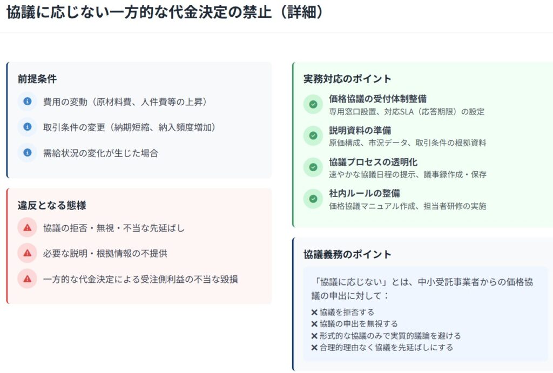Click warning icon beside 必要な説明・根拠情報の不提供
The height and width of the screenshot is (373, 553).
27,253
